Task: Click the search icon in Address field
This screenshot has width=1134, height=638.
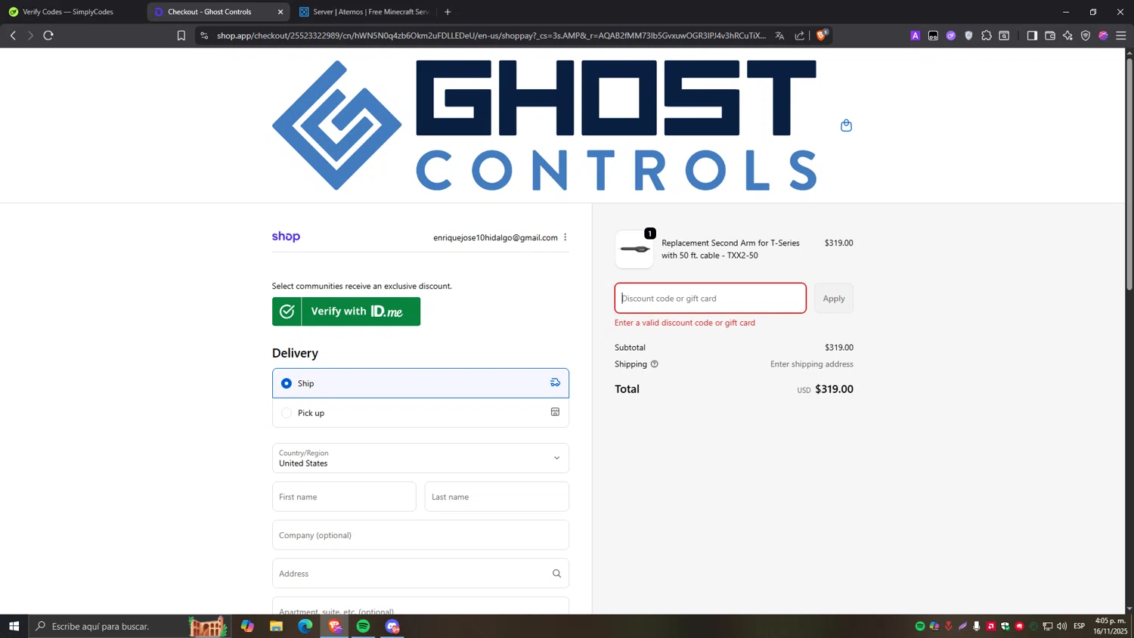Action: pyautogui.click(x=556, y=574)
